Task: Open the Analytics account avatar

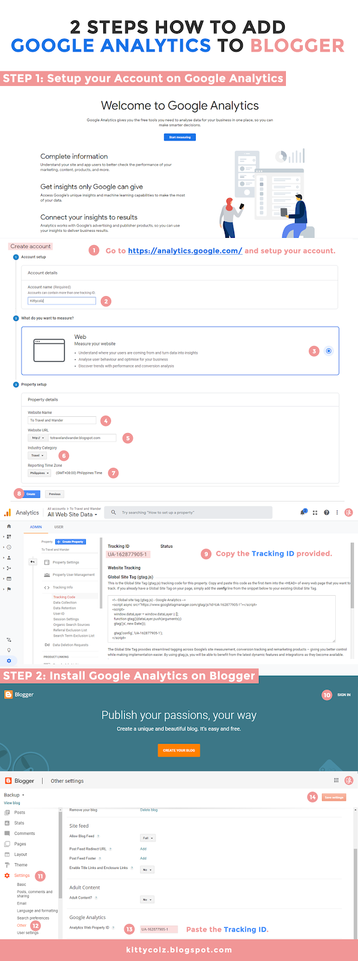Action: click(348, 512)
